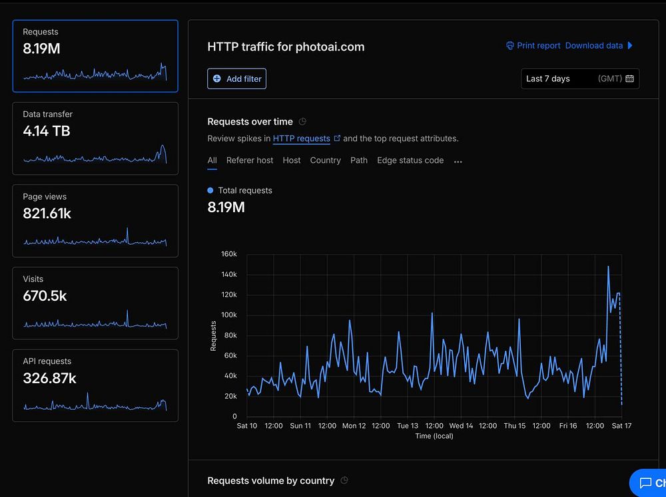Expand the Download data menu
This screenshot has height=497, width=666.
coord(594,46)
